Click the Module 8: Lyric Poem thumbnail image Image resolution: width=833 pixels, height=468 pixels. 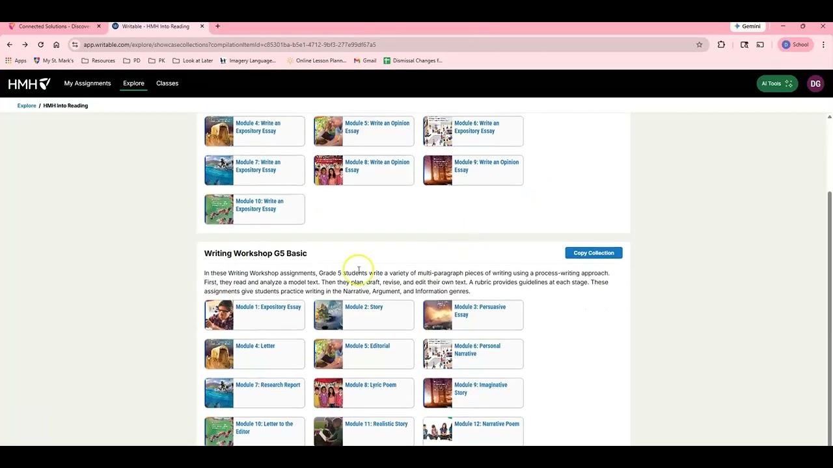pos(328,393)
